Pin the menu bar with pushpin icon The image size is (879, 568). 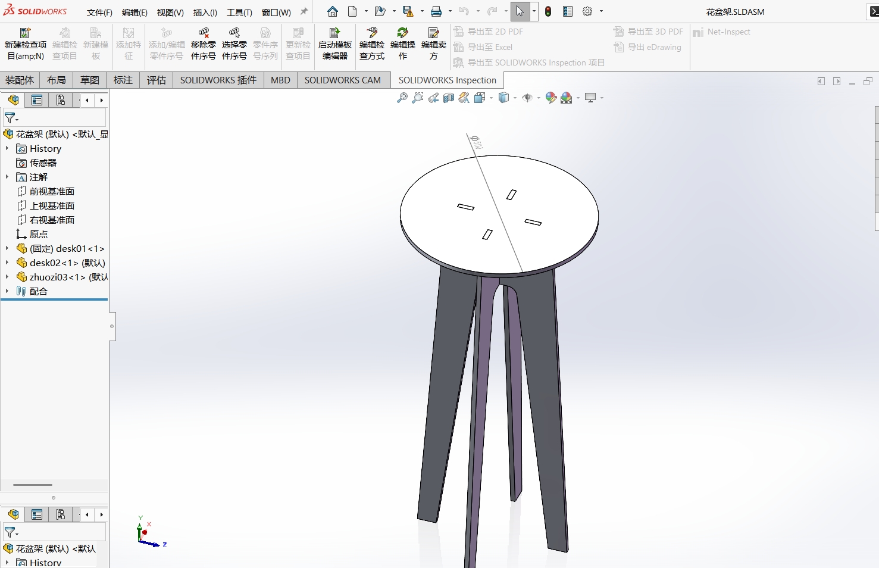pyautogui.click(x=304, y=11)
